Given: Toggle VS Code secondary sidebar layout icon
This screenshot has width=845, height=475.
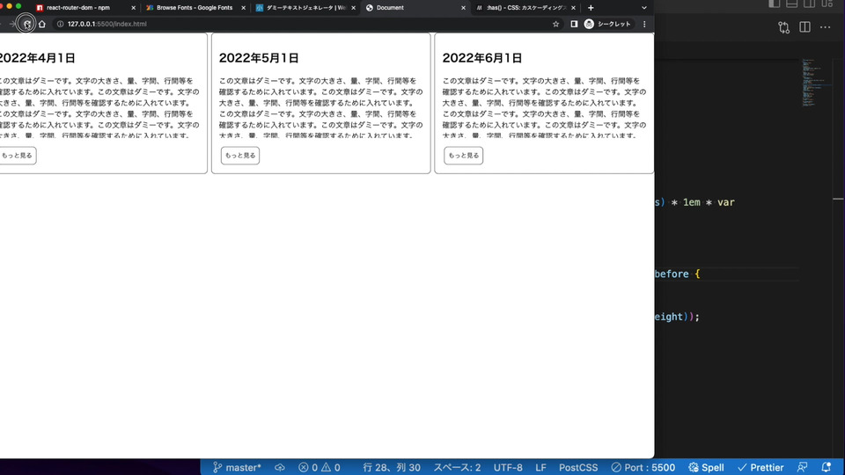Looking at the screenshot, I should (810, 4).
